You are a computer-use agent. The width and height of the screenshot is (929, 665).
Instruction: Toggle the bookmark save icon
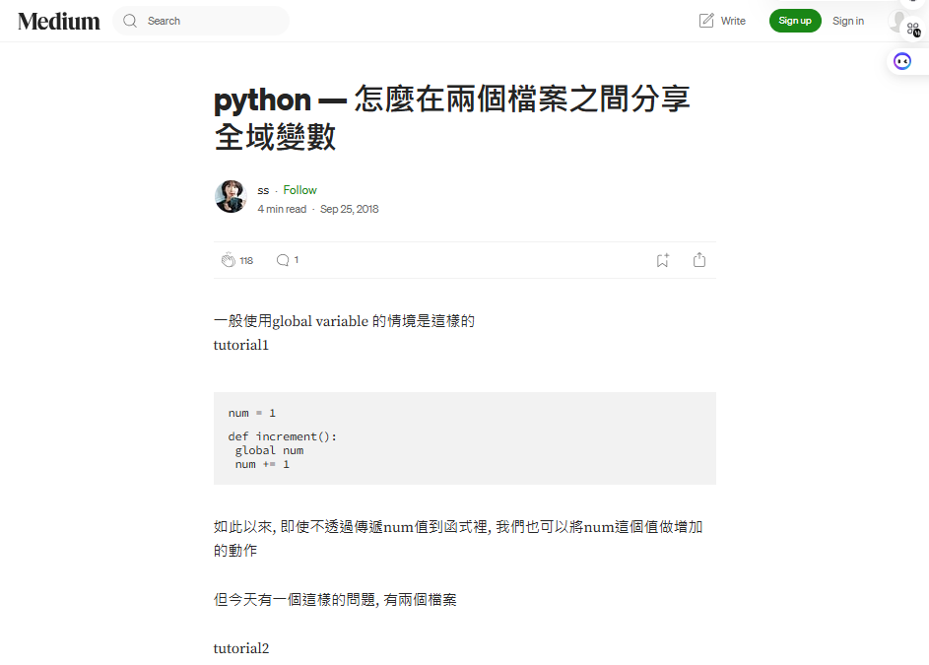point(662,260)
